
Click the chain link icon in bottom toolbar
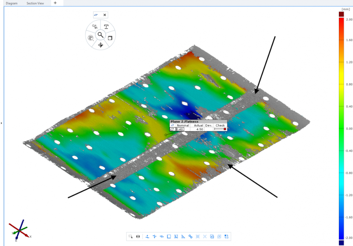[190, 236]
